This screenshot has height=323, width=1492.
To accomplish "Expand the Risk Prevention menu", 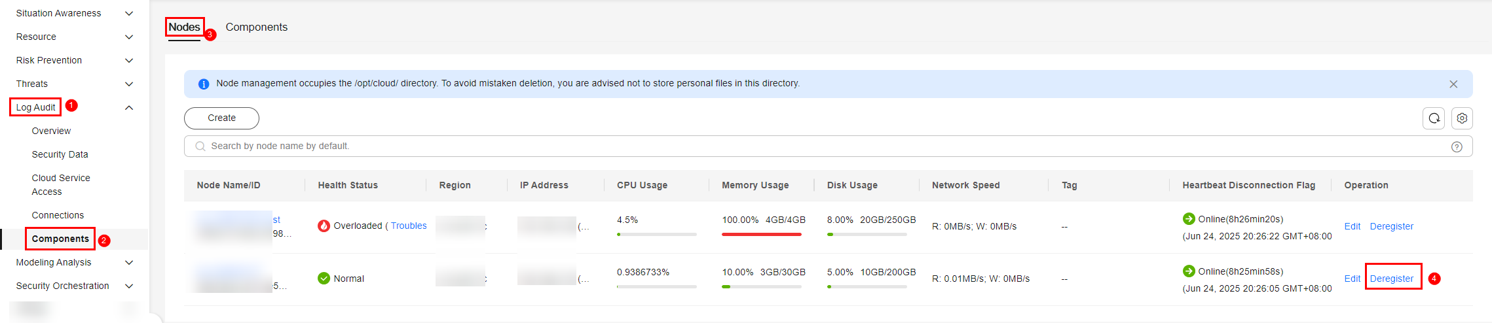I will (129, 60).
